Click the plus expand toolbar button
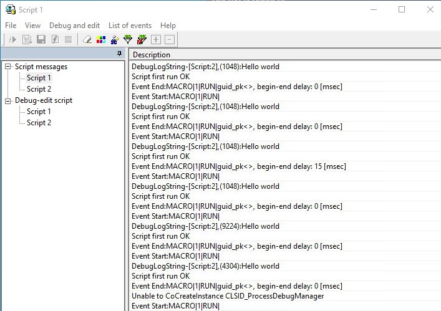 point(156,40)
